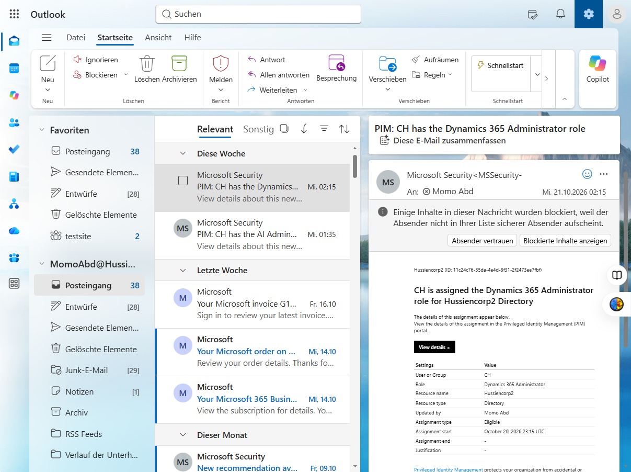Click the Archivieren icon in ribbon
The image size is (631, 472).
[179, 64]
